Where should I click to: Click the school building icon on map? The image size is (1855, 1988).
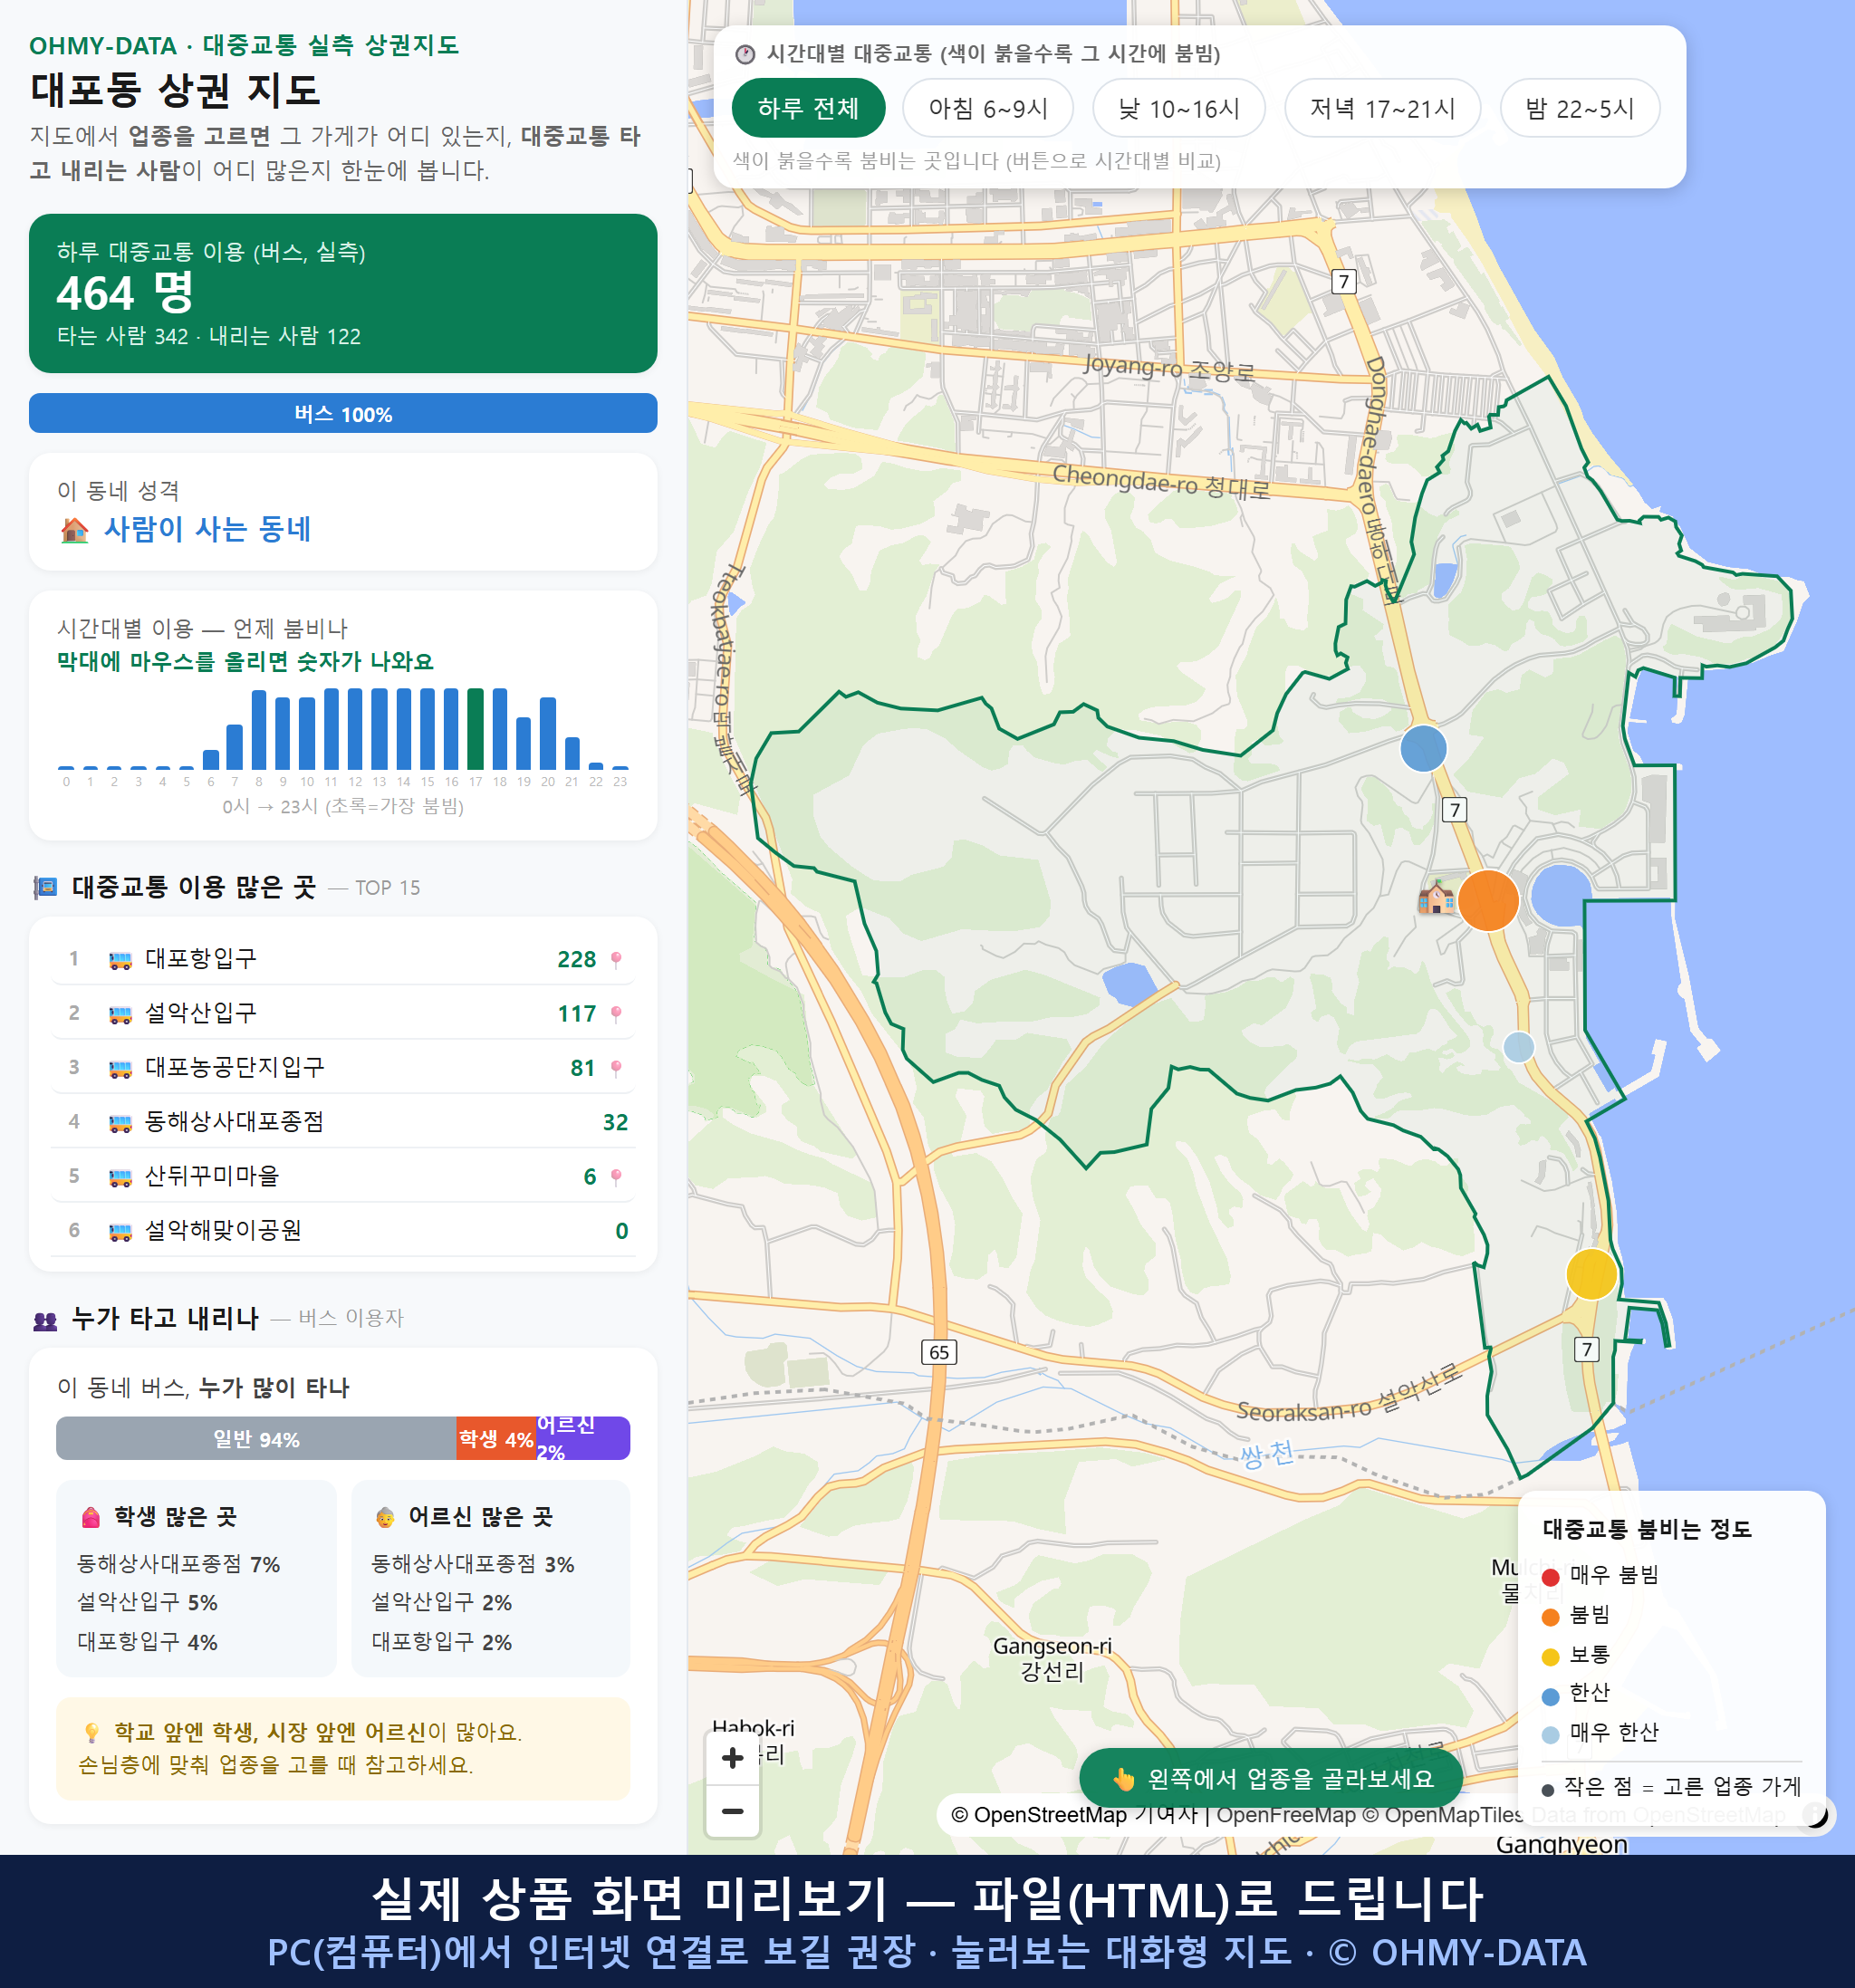[1437, 897]
